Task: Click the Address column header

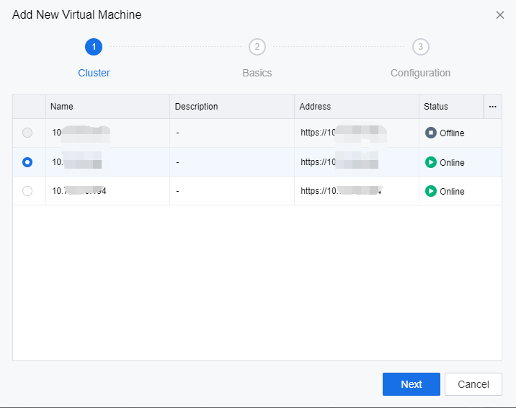Action: pos(315,107)
